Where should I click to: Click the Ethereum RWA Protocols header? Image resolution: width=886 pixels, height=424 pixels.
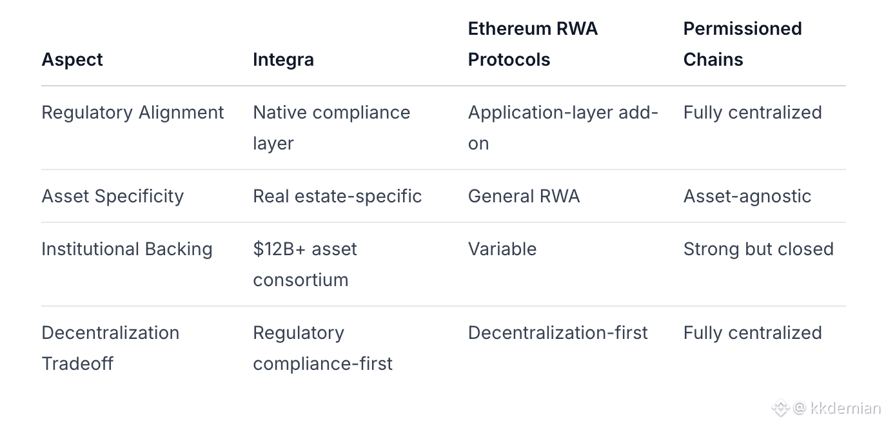[533, 44]
